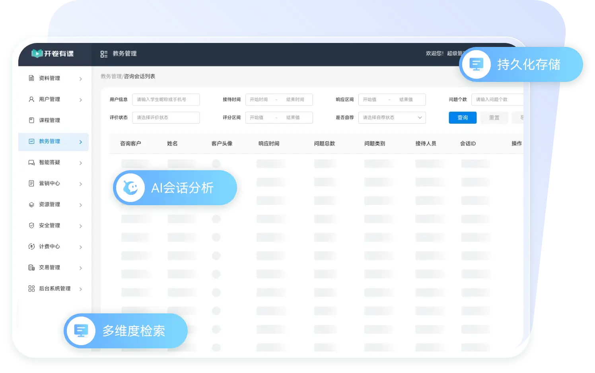Screen dimensions: 595x373
Task: Click the 资源管理 layers icon
Action: pyautogui.click(x=31, y=204)
